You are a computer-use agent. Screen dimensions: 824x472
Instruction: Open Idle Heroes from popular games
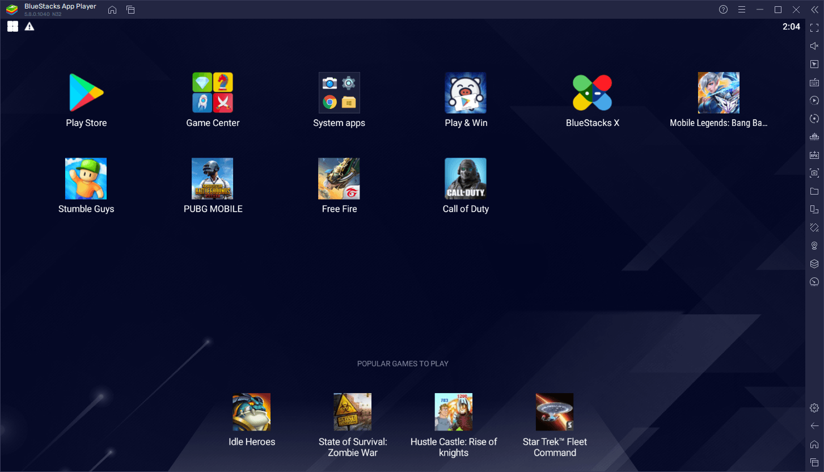[251, 411]
